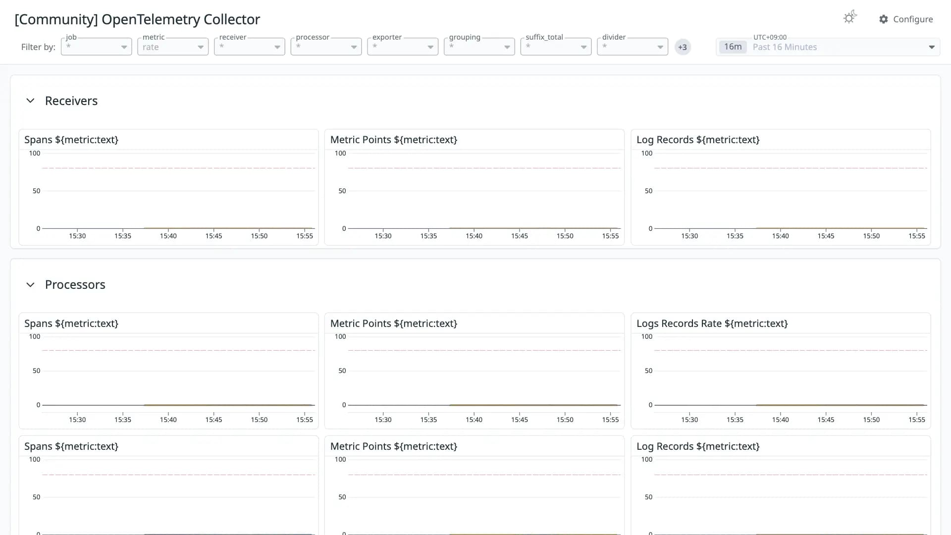Screen dimensions: 951x535
Task: Click the 16m time badge
Action: [733, 47]
